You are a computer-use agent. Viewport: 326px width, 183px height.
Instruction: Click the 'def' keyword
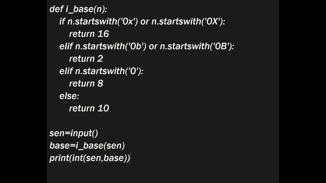click(56, 9)
